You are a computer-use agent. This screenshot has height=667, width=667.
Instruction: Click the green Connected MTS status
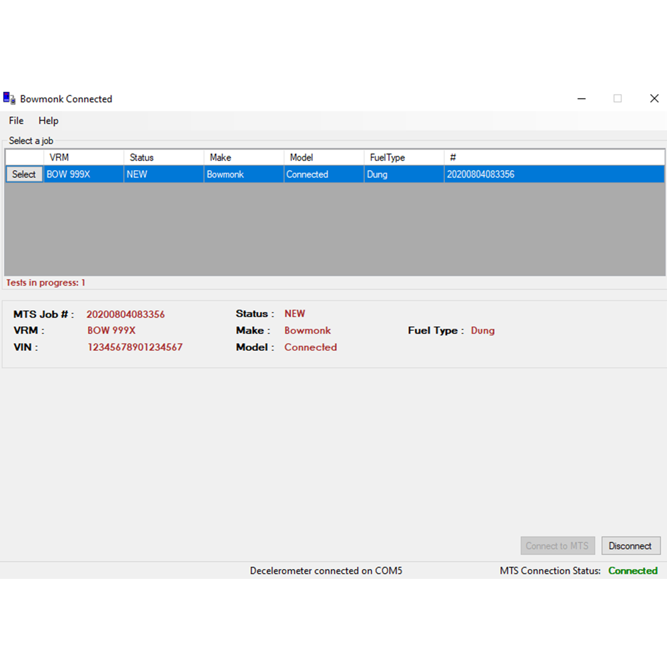coord(633,571)
